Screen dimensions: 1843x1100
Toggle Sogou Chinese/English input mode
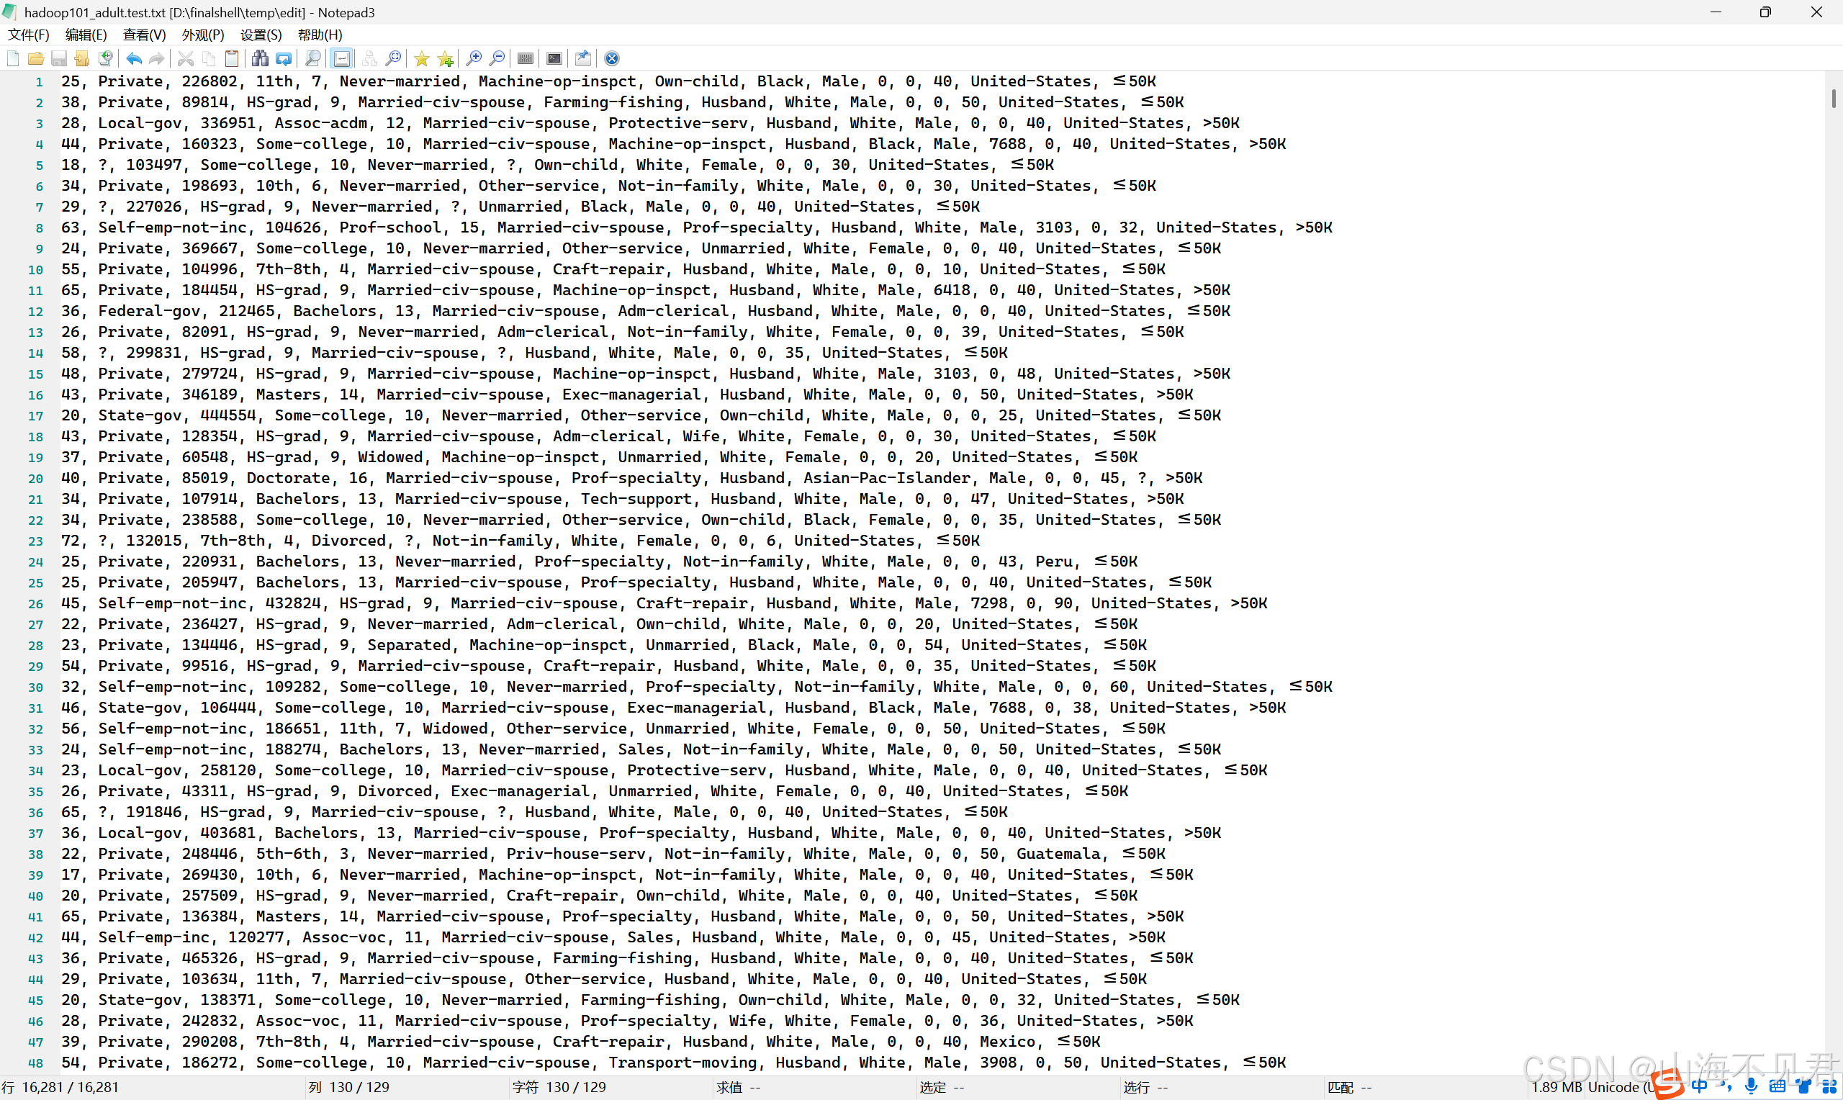point(1699,1086)
